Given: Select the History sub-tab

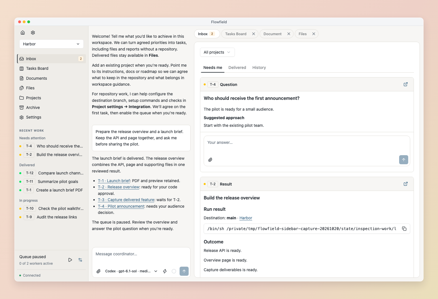Looking at the screenshot, I should pos(259,68).
